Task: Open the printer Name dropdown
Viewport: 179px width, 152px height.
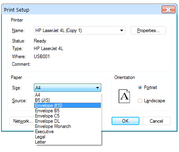Action: pyautogui.click(x=80, y=30)
